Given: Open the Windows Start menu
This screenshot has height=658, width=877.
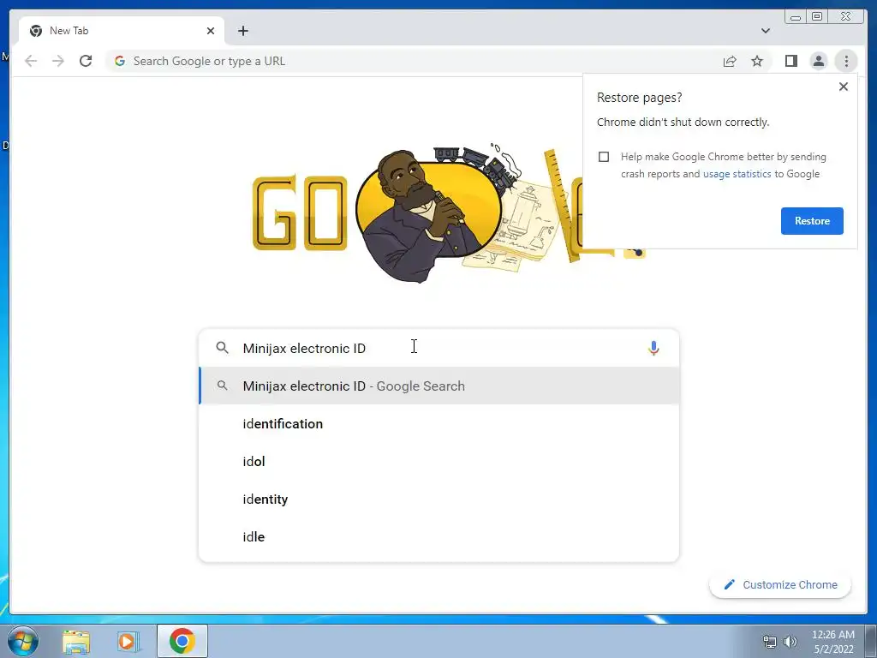Looking at the screenshot, I should (x=22, y=641).
